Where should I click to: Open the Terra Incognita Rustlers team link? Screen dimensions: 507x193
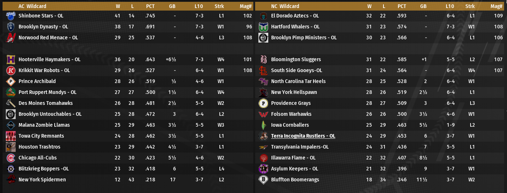pos(303,136)
